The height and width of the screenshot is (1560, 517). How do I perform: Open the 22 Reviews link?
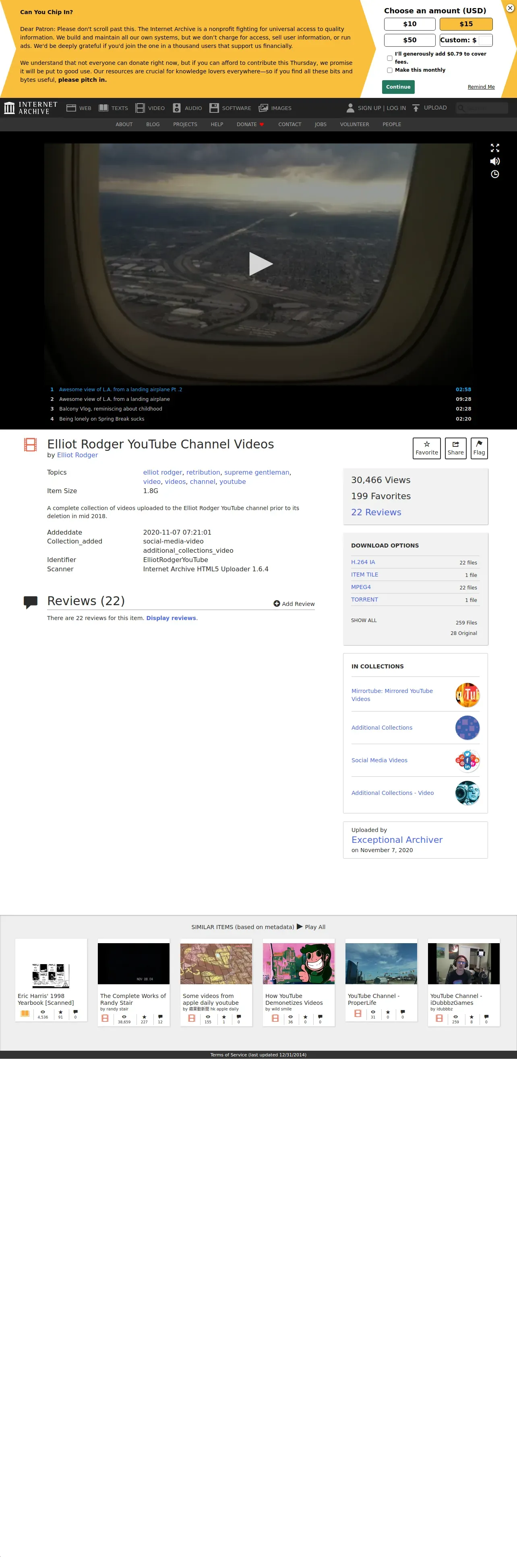[376, 512]
